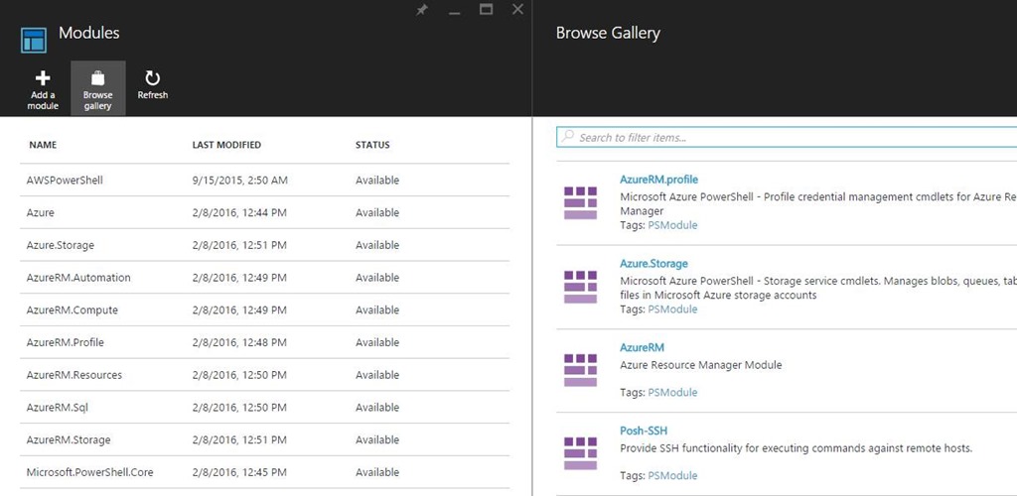Select the AzureRM.Resources module row
1017x496 pixels.
264,375
